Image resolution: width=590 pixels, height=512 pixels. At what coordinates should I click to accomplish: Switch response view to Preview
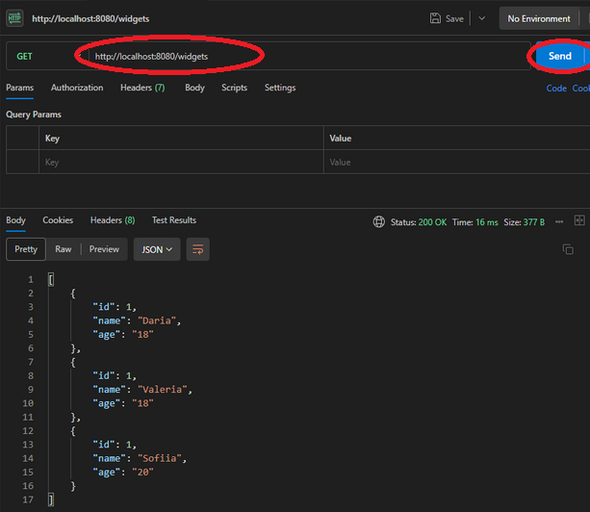click(x=104, y=249)
